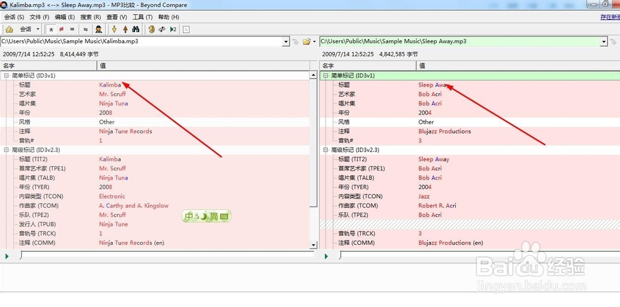
Task: Open the 工具 (T) menu
Action: coord(143,17)
